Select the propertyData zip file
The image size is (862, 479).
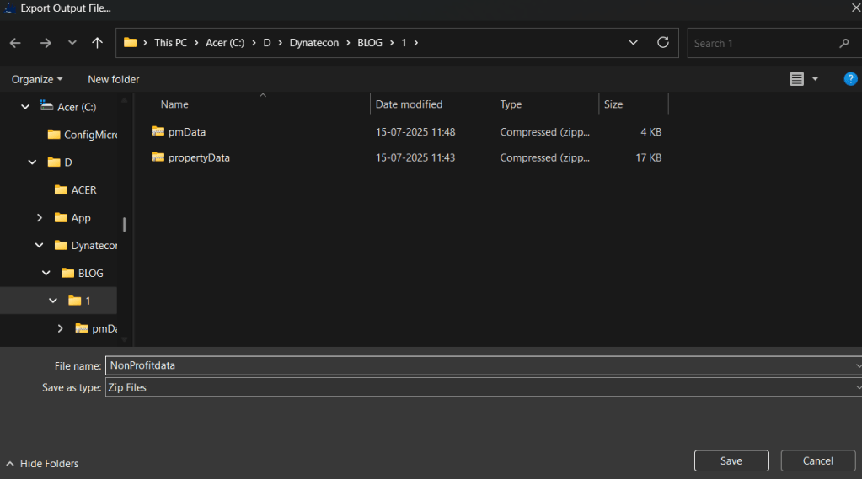(198, 157)
